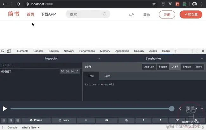The image size is (206, 130).
Task: Click the Persist pin icon button
Action: (x=86, y=120)
